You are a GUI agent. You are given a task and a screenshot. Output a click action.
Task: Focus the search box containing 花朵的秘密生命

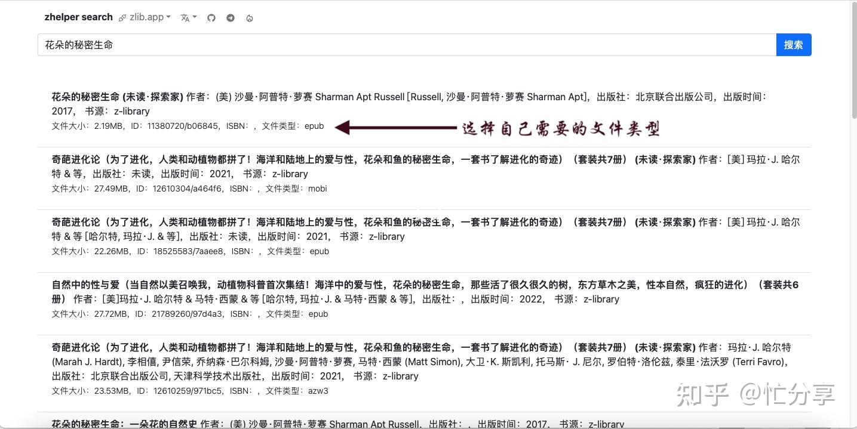(x=407, y=45)
